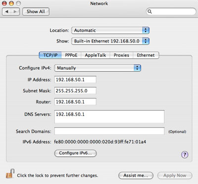This screenshot has width=198, height=184.
Task: Click the Assist me... button
Action: pos(136,176)
